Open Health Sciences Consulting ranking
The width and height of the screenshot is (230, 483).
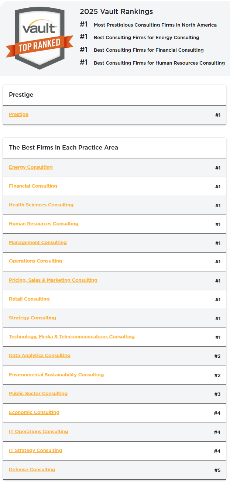point(41,205)
